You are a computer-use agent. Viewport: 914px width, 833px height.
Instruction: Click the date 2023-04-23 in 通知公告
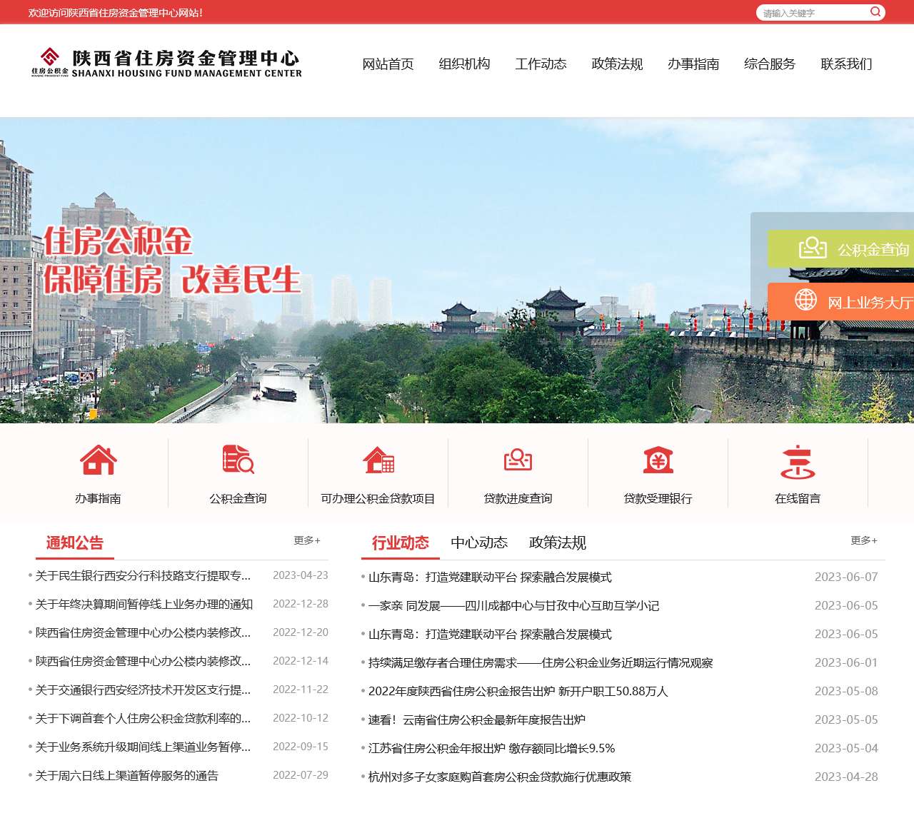(x=301, y=575)
